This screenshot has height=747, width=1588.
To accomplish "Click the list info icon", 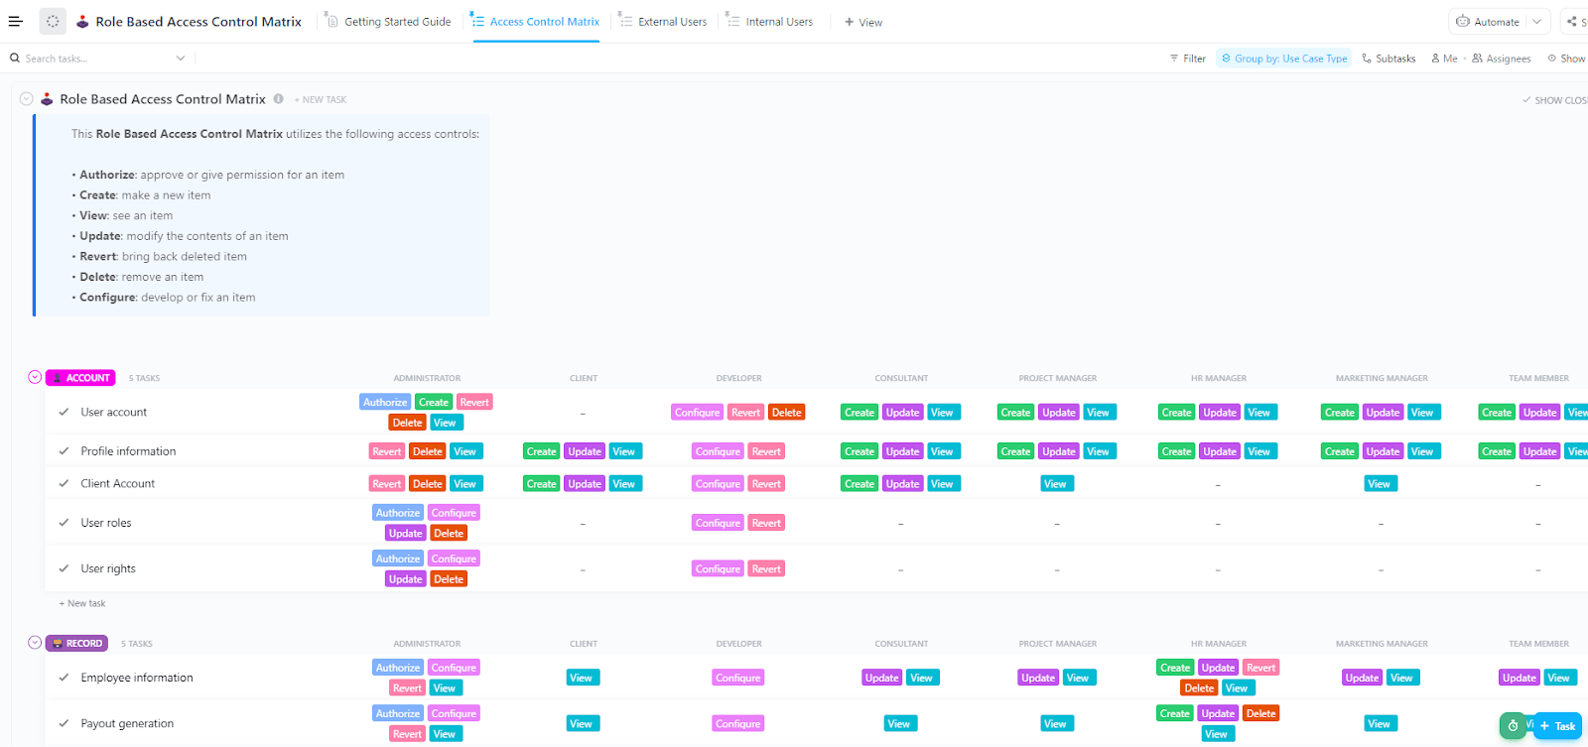I will (x=278, y=99).
